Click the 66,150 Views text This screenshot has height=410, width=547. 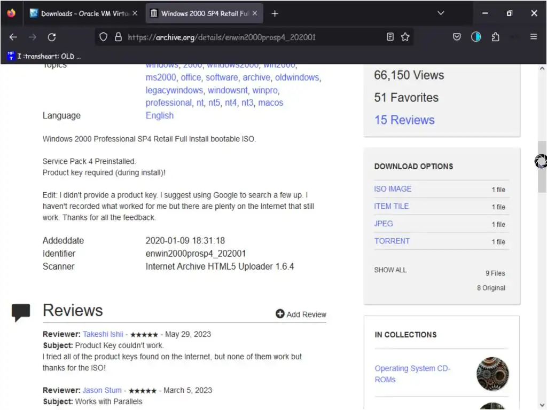tap(409, 75)
